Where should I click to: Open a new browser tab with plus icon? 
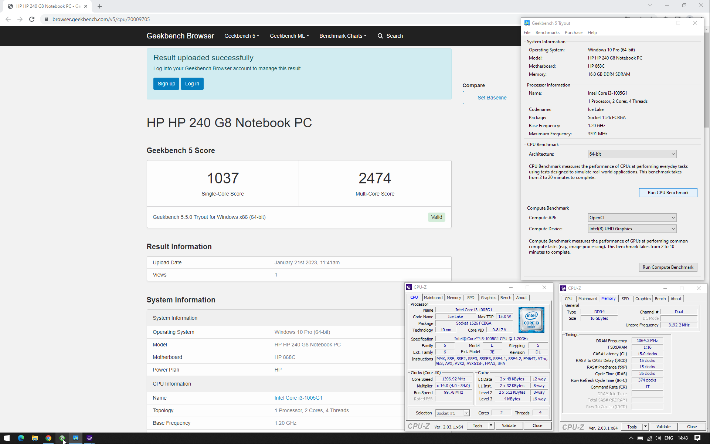tap(100, 6)
